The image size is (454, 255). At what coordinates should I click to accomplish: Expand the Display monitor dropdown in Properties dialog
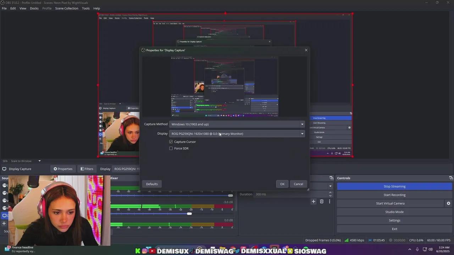coord(237,134)
